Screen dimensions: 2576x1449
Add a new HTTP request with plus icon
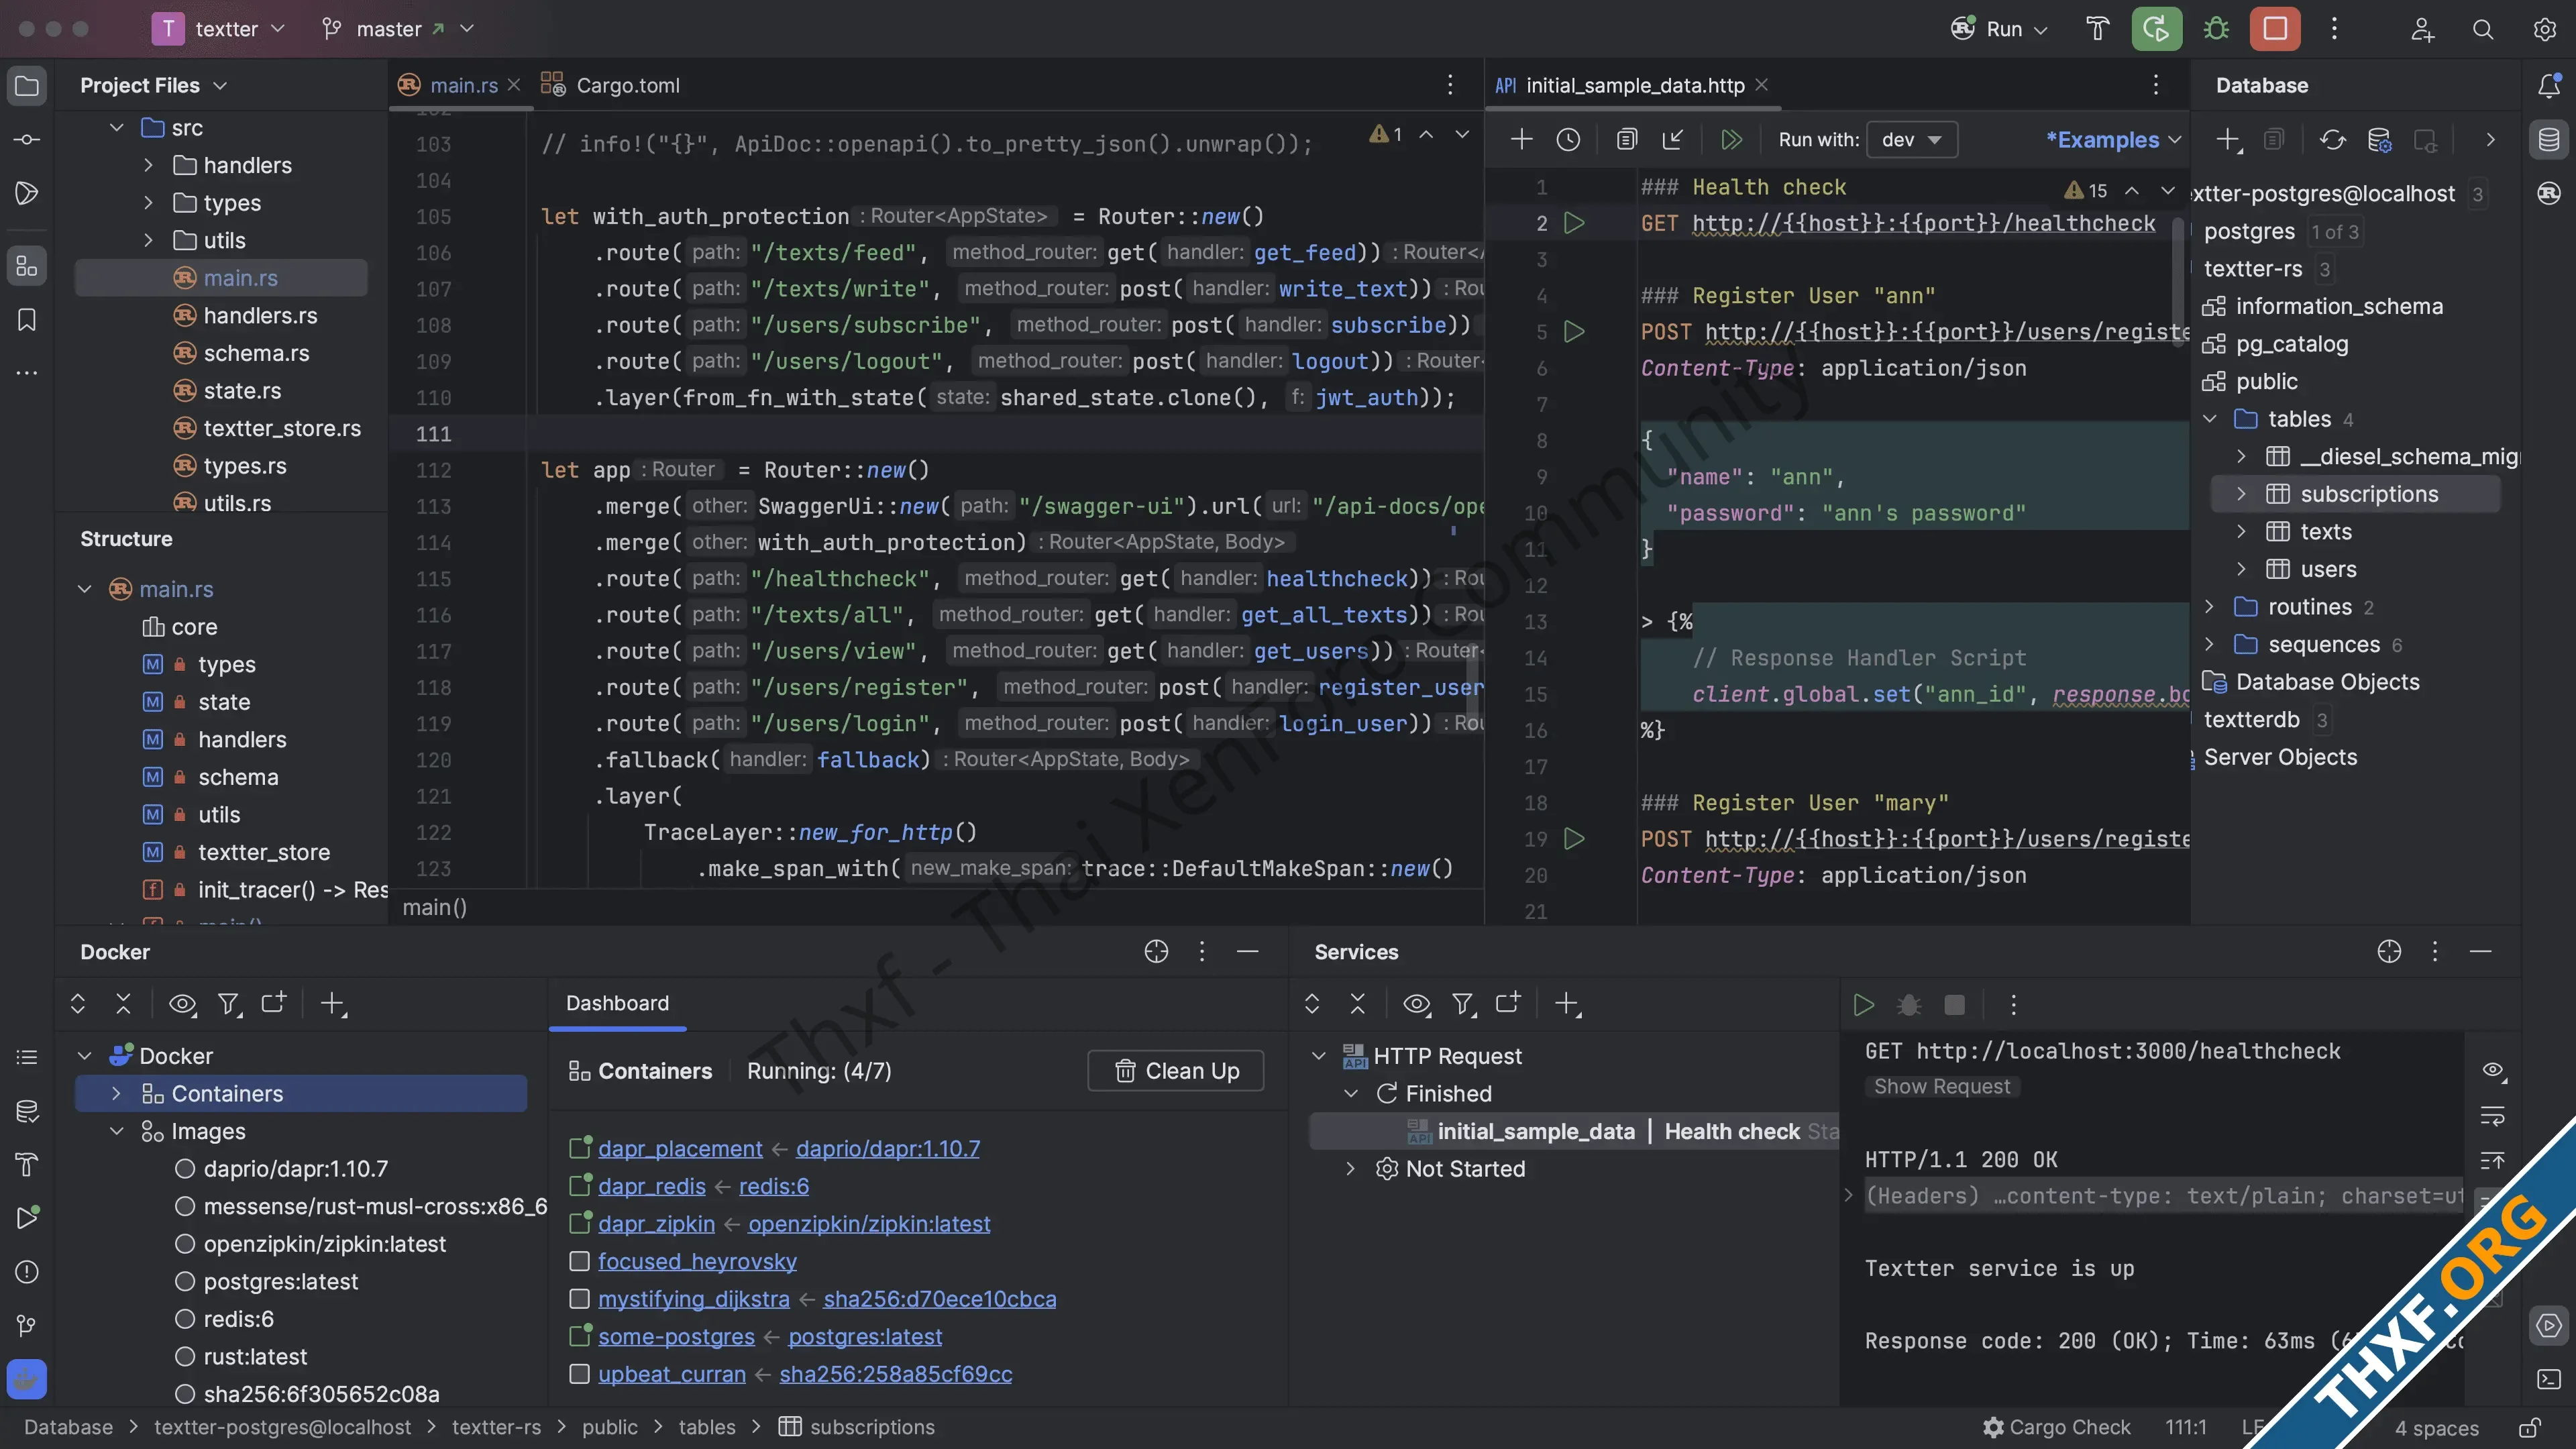pyautogui.click(x=1521, y=140)
